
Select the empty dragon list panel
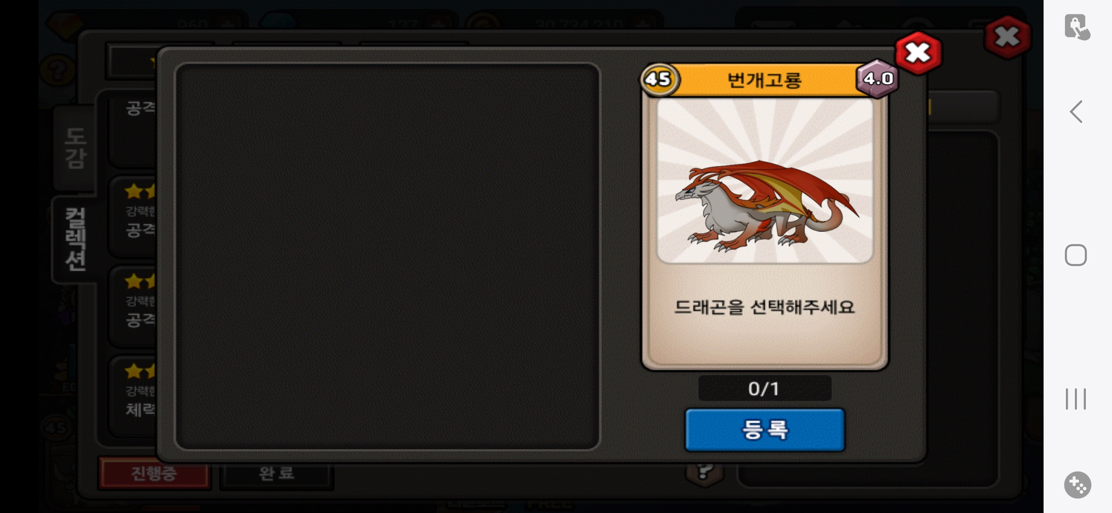click(x=388, y=256)
